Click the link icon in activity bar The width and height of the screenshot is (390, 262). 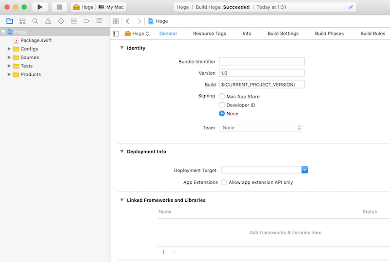click(351, 7)
